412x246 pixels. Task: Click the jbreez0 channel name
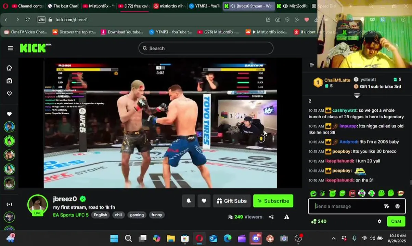click(x=65, y=199)
